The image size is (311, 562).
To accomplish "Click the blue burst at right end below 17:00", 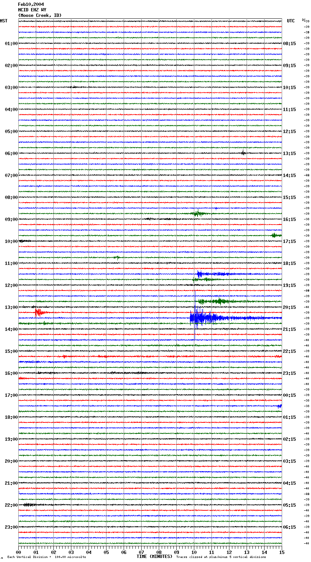I will click(280, 406).
